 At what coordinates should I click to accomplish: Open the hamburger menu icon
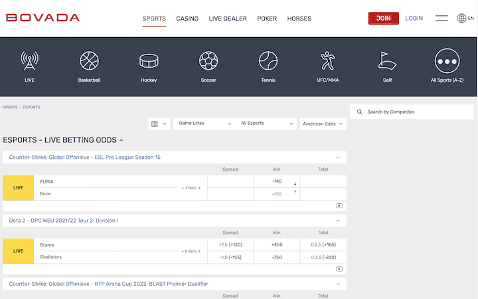[x=441, y=19]
